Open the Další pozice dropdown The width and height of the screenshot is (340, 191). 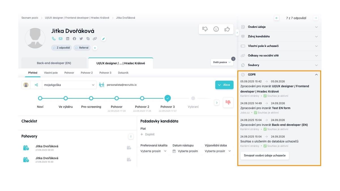[222, 62]
